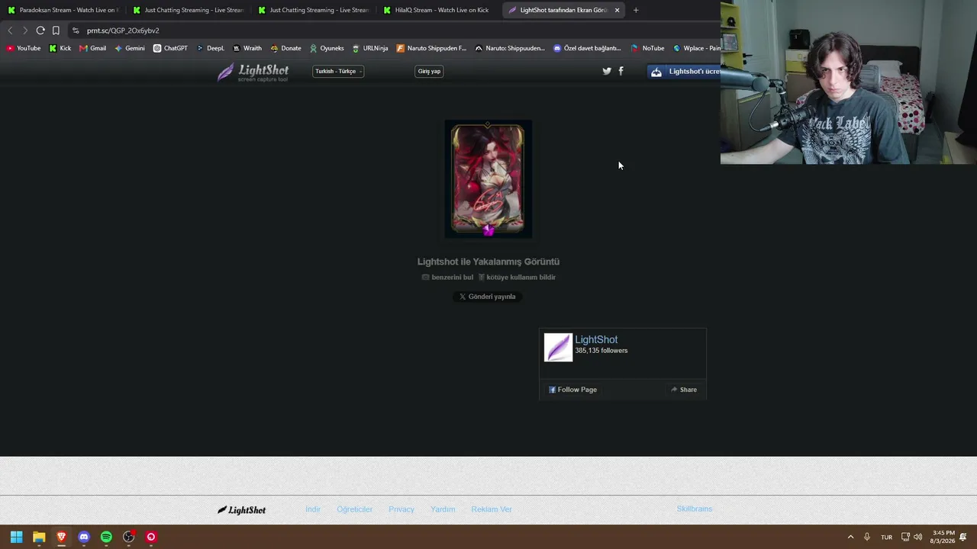Open the Kick bookmark

(x=60, y=48)
